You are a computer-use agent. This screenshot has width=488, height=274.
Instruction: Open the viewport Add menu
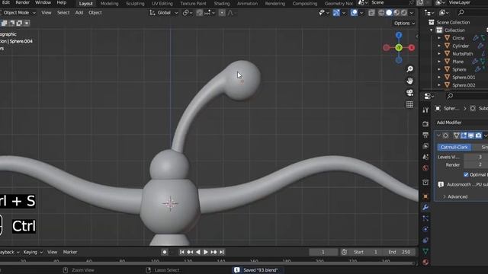pyautogui.click(x=79, y=13)
